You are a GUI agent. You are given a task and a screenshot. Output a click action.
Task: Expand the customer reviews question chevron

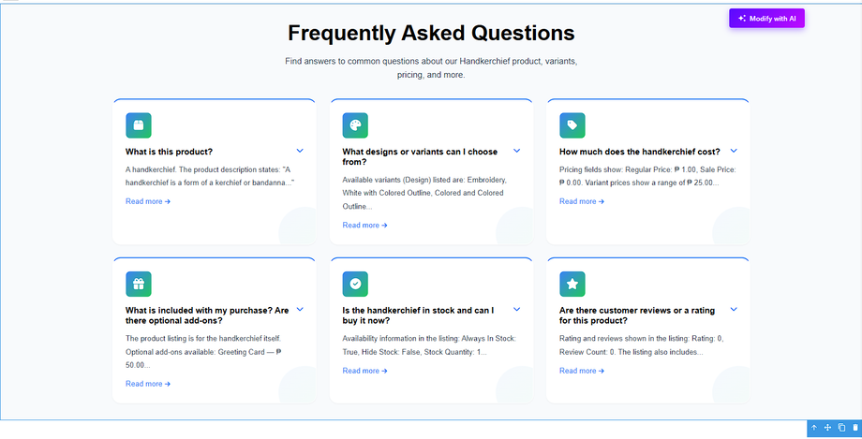coord(734,309)
